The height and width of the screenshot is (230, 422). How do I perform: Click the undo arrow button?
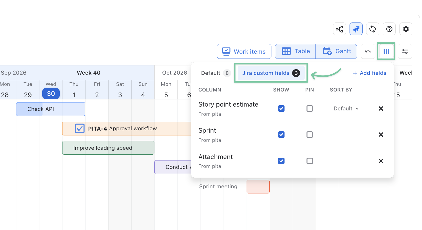point(368,51)
